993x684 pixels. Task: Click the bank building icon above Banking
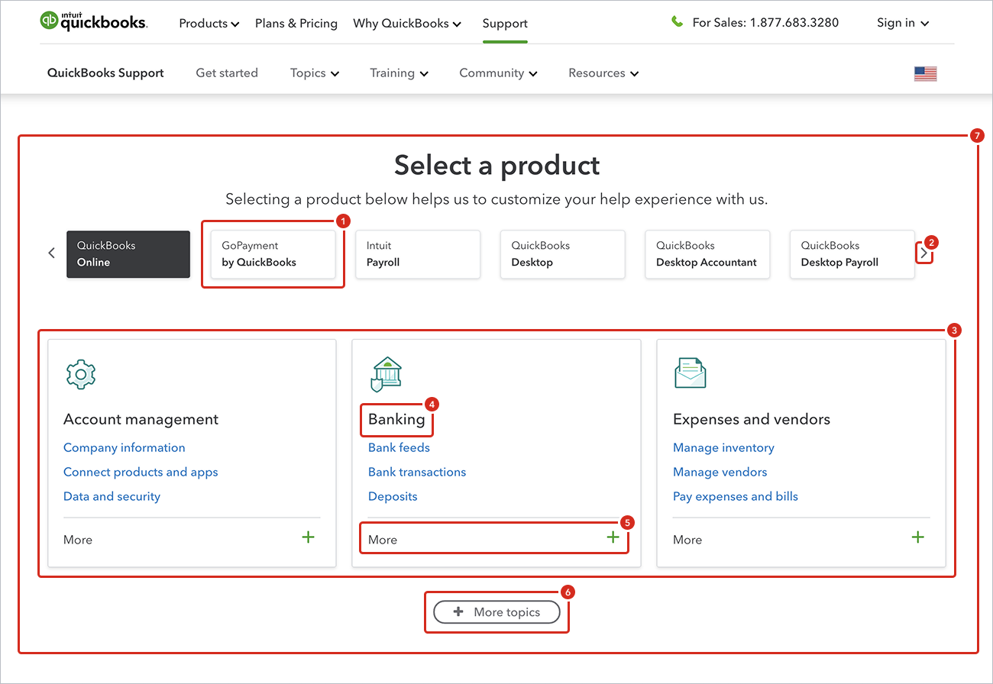point(387,374)
